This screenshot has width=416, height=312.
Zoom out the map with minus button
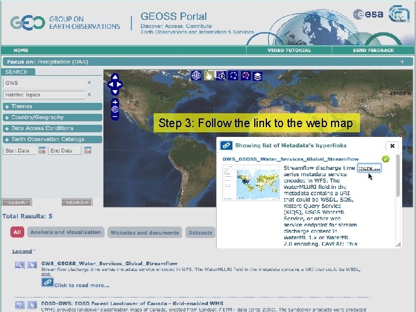click(x=115, y=117)
